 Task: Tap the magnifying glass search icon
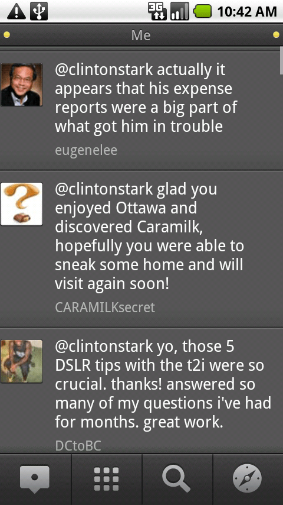click(x=176, y=479)
